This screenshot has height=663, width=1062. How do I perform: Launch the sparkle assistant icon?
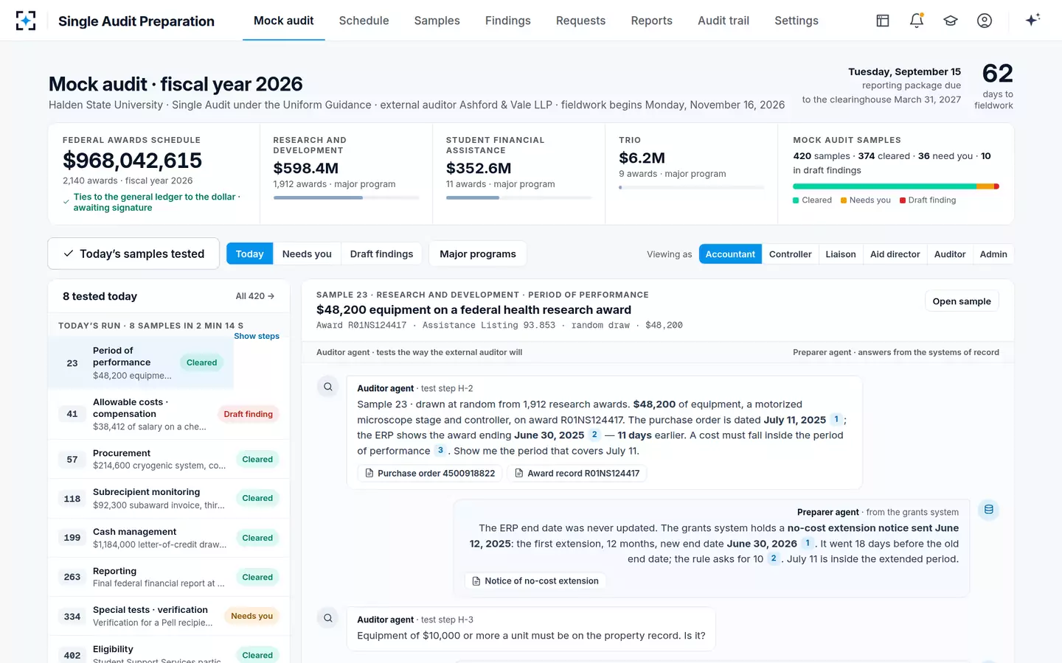point(1032,20)
